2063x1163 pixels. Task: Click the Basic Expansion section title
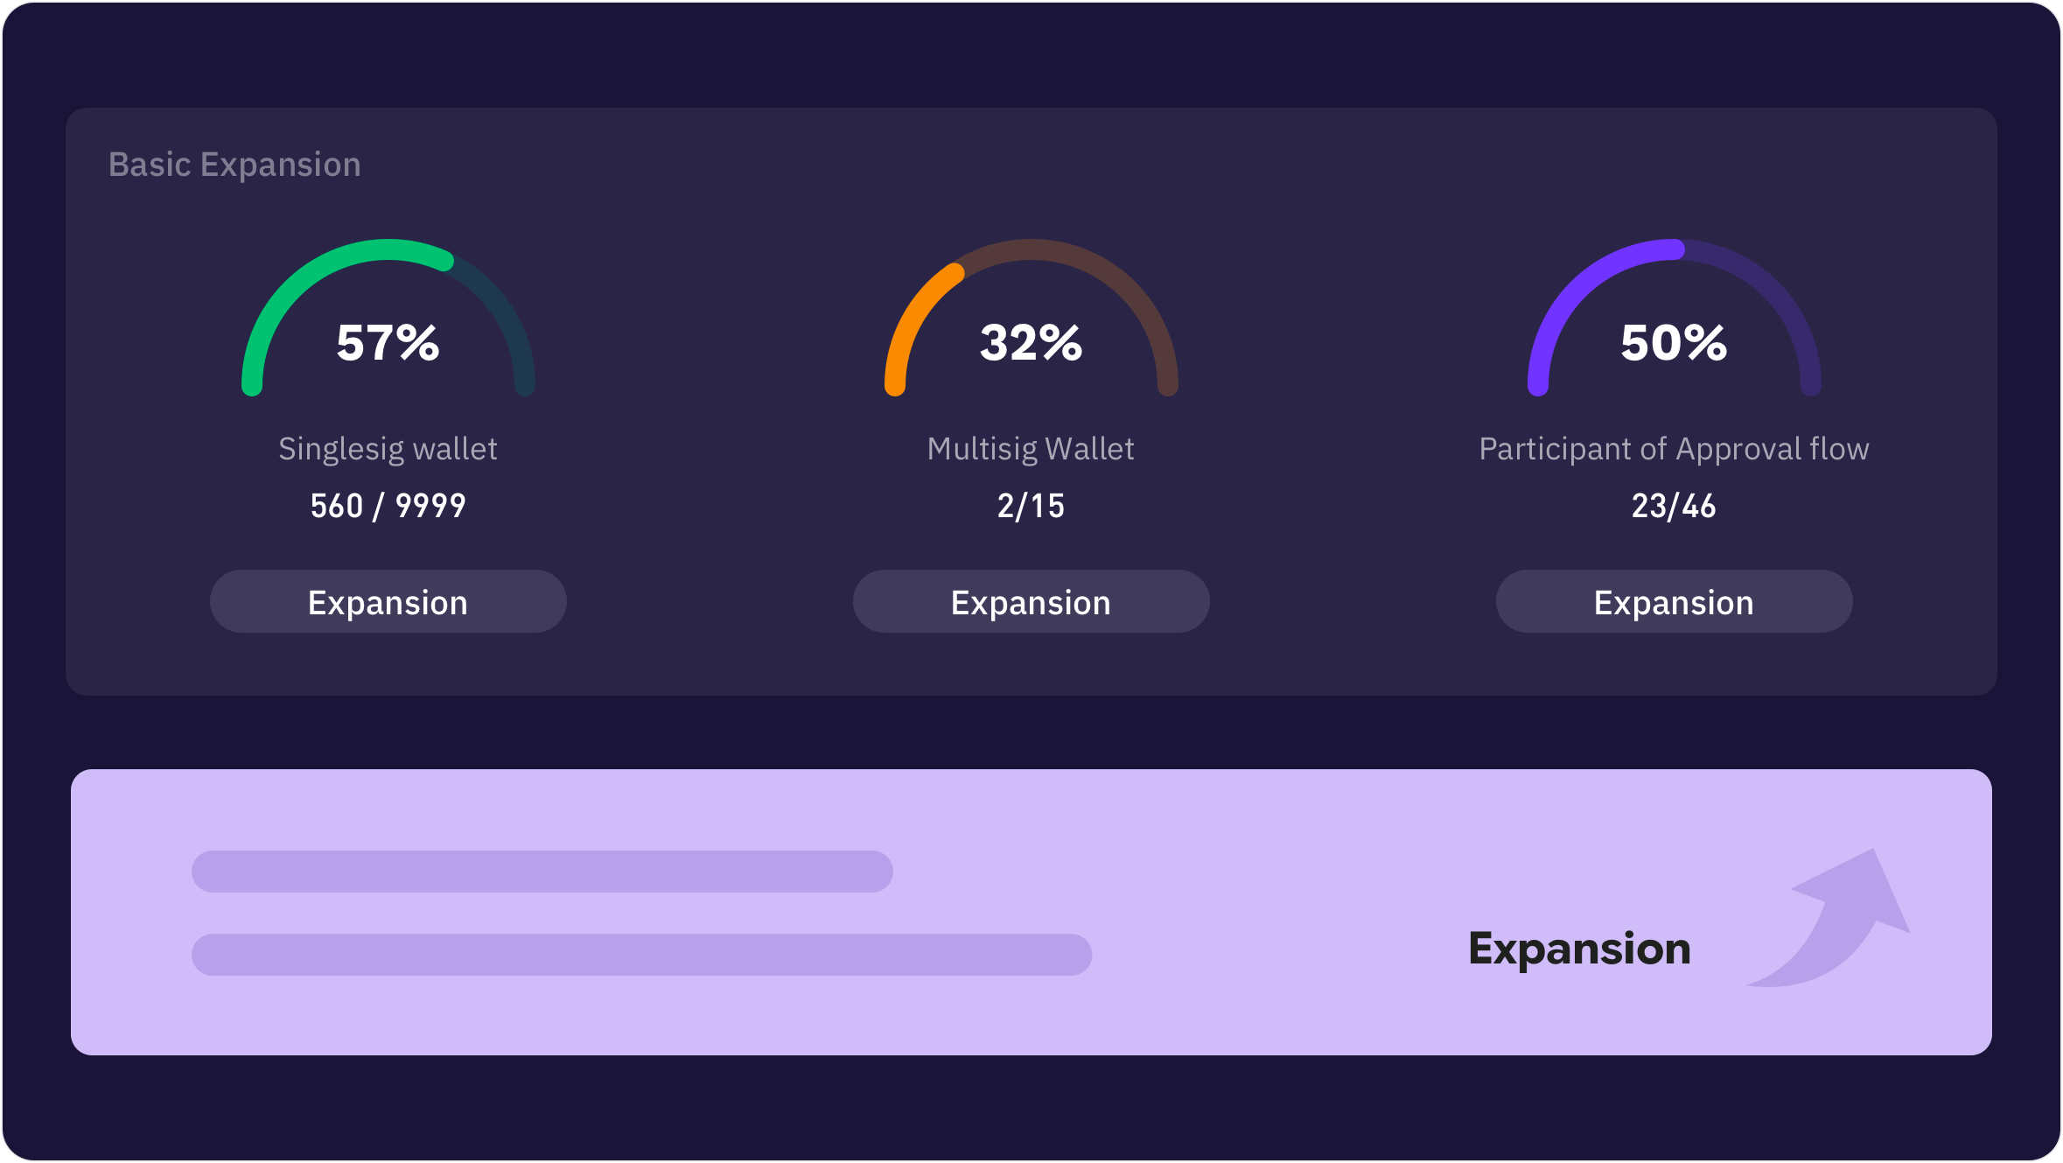coord(234,165)
